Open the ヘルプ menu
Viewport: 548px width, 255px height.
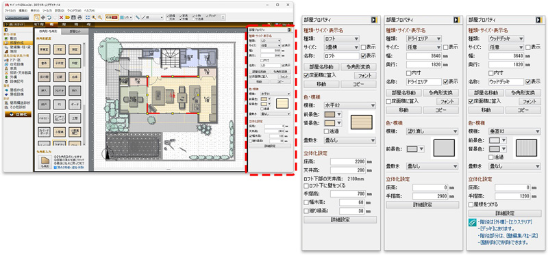tap(90, 10)
